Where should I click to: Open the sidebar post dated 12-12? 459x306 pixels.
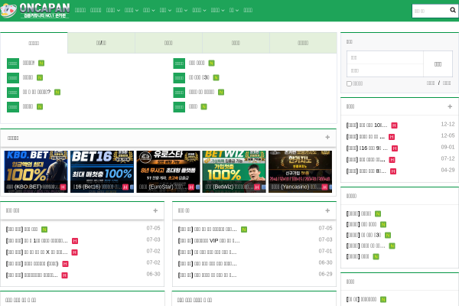366,125
